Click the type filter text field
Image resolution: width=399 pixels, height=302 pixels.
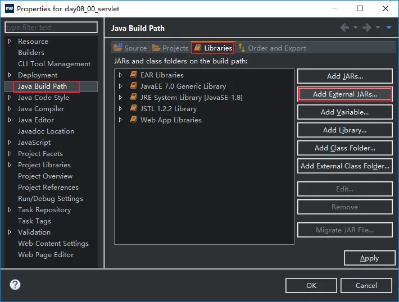[x=51, y=27]
